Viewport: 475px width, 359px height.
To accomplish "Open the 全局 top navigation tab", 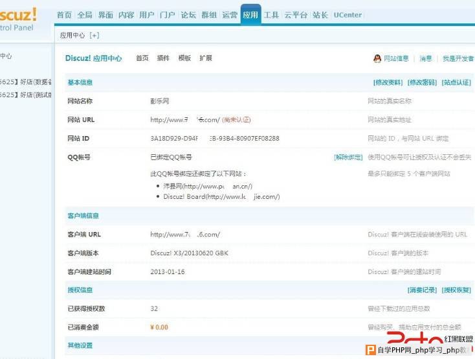I will (85, 15).
